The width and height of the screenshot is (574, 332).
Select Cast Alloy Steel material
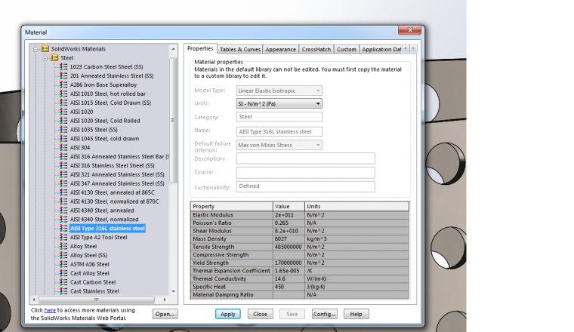tap(90, 273)
